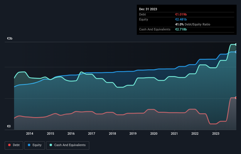
Task: Toggle the Cash And Equivalents legend button
Action: [x=68, y=145]
